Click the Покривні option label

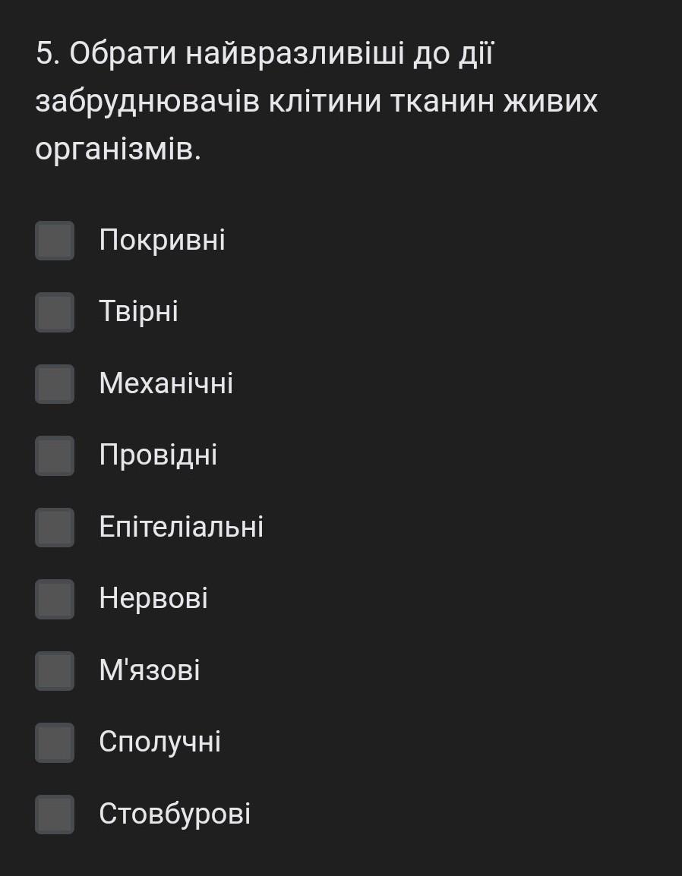pyautogui.click(x=162, y=241)
